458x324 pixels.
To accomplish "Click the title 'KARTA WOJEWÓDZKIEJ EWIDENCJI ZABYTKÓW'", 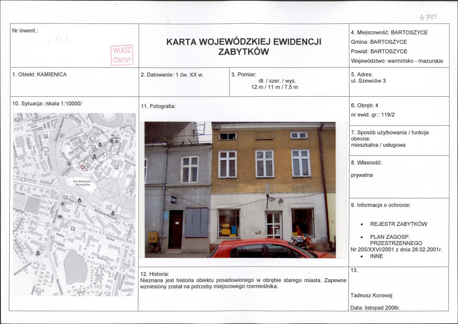I will pyautogui.click(x=244, y=47).
